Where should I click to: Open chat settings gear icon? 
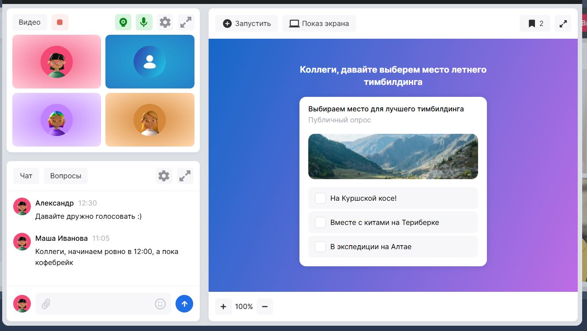164,176
